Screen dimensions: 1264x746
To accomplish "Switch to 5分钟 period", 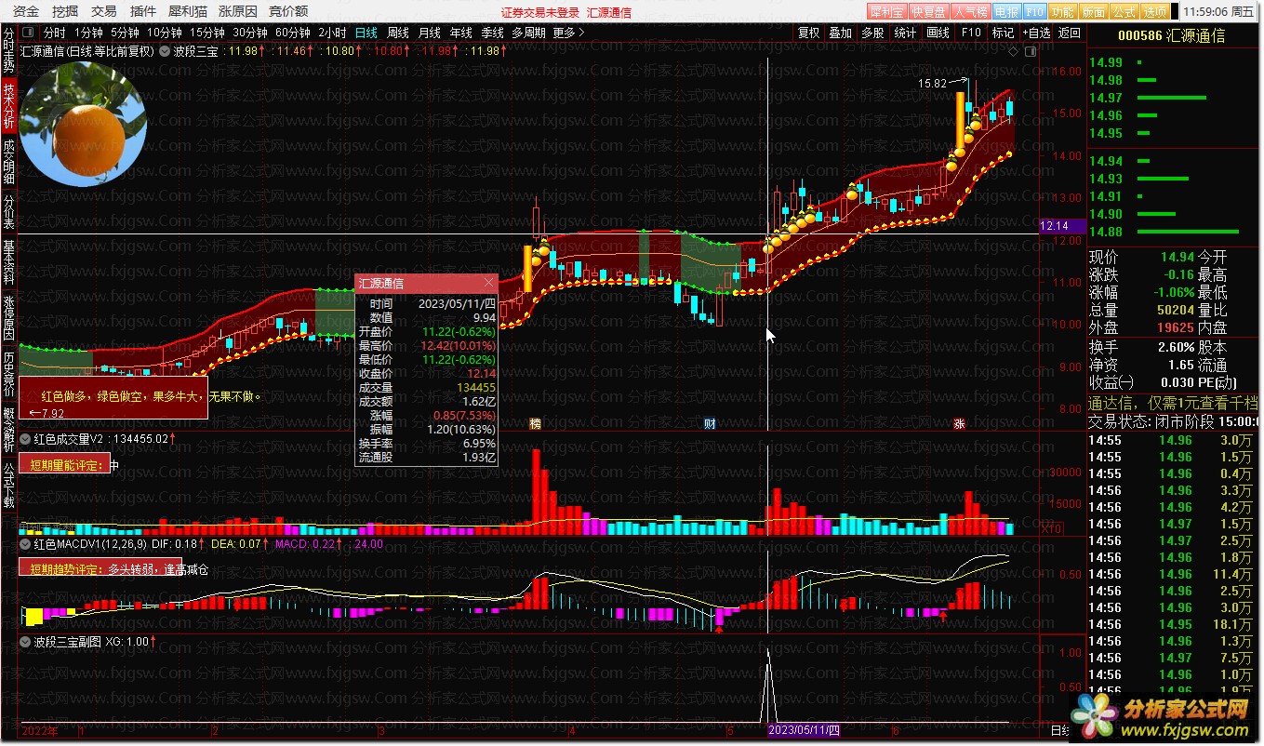I will tap(125, 33).
